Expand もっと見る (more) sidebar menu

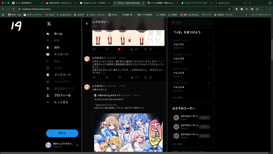tap(57, 102)
